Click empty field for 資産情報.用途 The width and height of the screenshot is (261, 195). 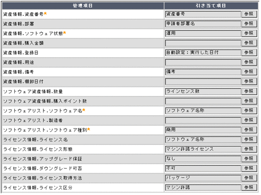[x=203, y=62]
